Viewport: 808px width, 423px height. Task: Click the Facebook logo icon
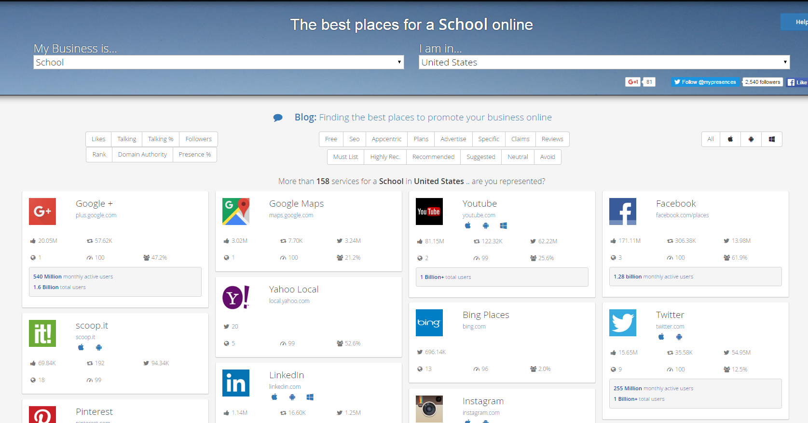(x=623, y=211)
